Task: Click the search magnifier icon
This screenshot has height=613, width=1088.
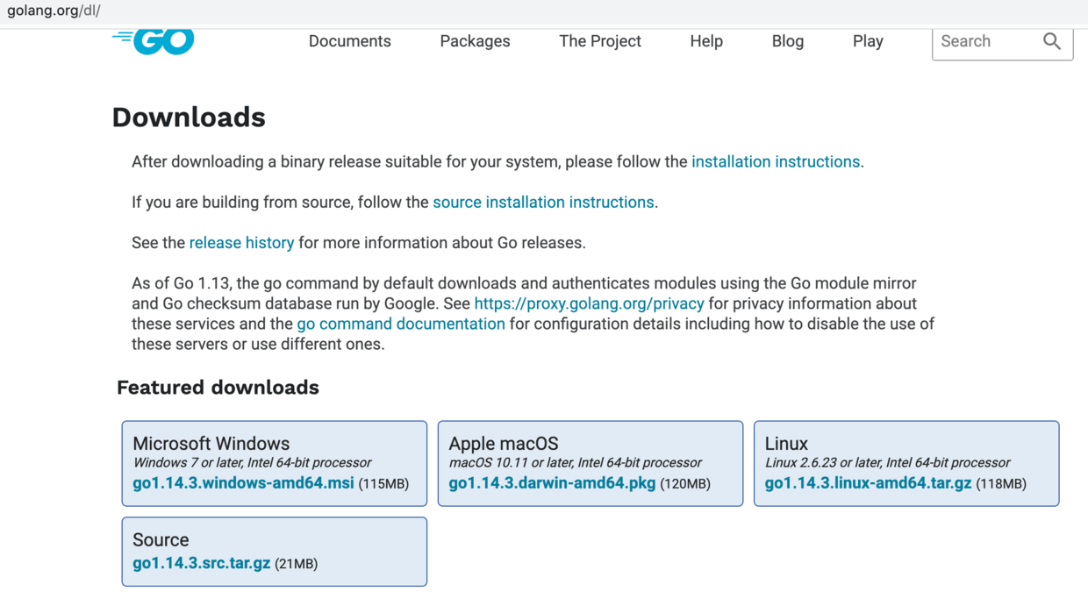Action: 1051,41
